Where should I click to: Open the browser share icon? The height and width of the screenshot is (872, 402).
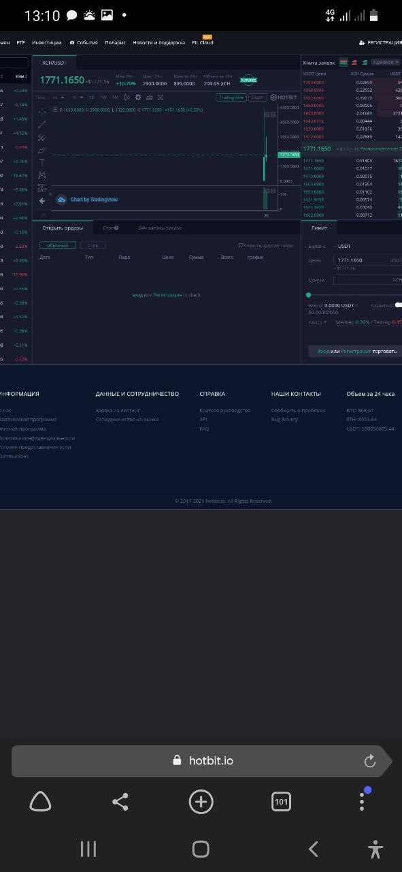120,802
